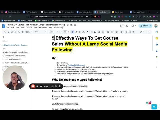Click the Print icon in the toolbar
Viewport: 160px width, 120px height.
point(15,32)
